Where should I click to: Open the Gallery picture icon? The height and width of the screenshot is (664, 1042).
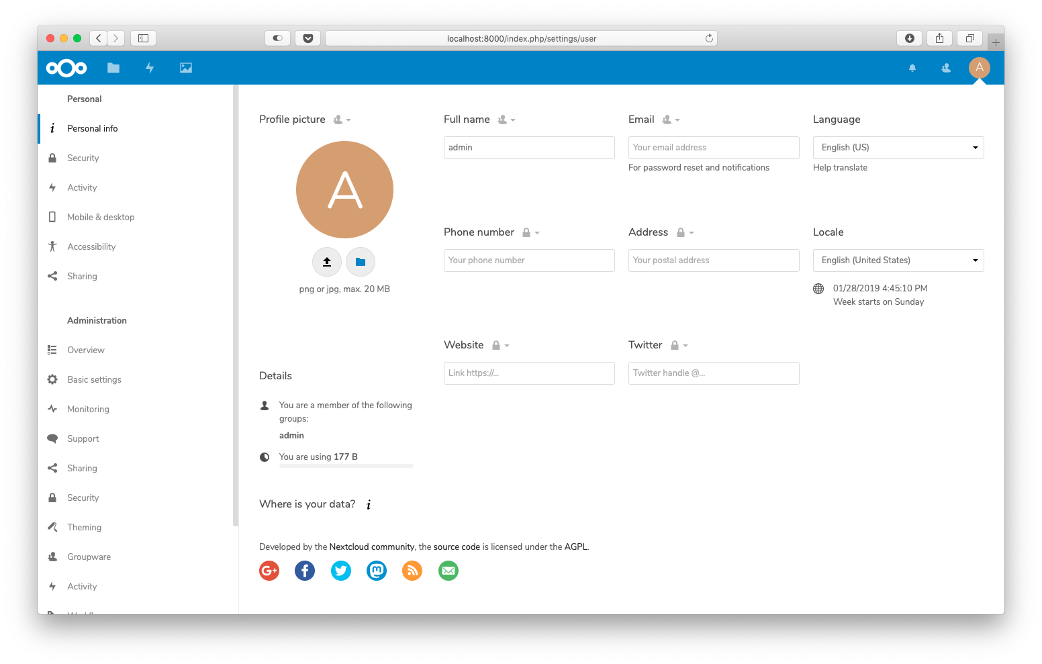[186, 68]
